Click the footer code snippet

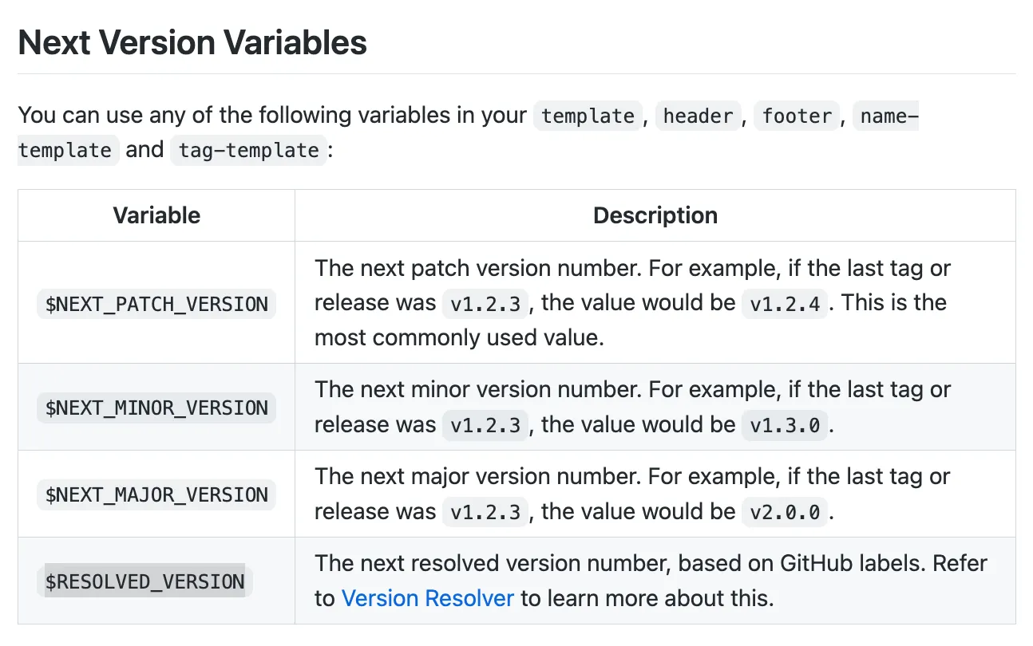797,116
